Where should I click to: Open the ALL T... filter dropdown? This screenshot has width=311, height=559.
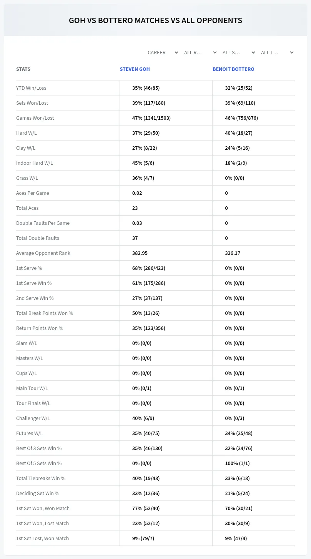[x=276, y=52]
